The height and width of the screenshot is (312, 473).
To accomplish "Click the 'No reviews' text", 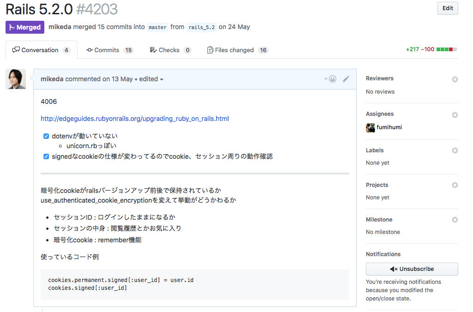I will [x=380, y=92].
